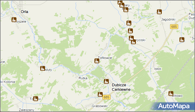
Task: Click the Witowo village label
Action: [177, 96]
